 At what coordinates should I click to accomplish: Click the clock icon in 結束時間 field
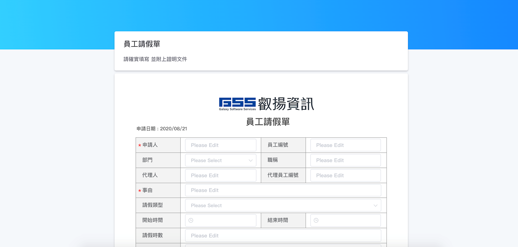[x=316, y=220]
